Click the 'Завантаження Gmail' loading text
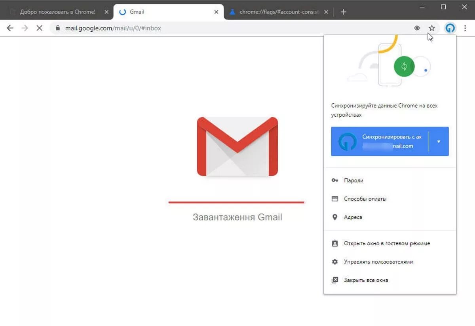Viewport: 475px width, 326px height. pos(237,217)
